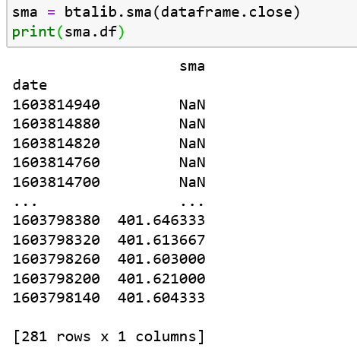Image resolution: width=357 pixels, height=361 pixels.
Task: Click the ellipsis under the sma column
Action: [192, 204]
